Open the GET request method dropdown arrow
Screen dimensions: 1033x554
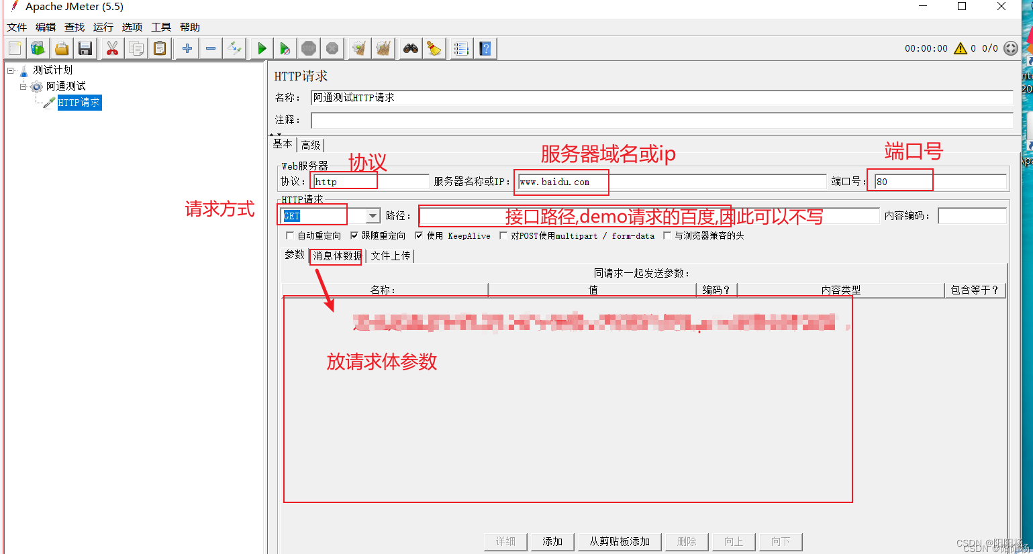[373, 216]
